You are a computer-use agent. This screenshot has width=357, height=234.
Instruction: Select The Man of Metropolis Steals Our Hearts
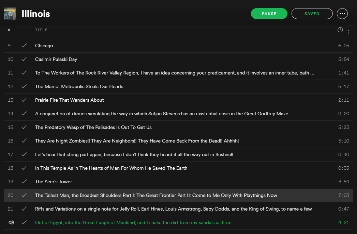[79, 86]
